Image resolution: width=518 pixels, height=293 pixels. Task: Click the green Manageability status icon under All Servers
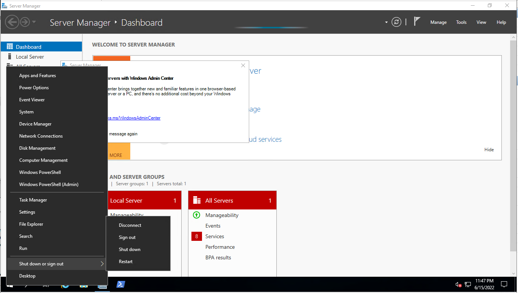pos(196,215)
